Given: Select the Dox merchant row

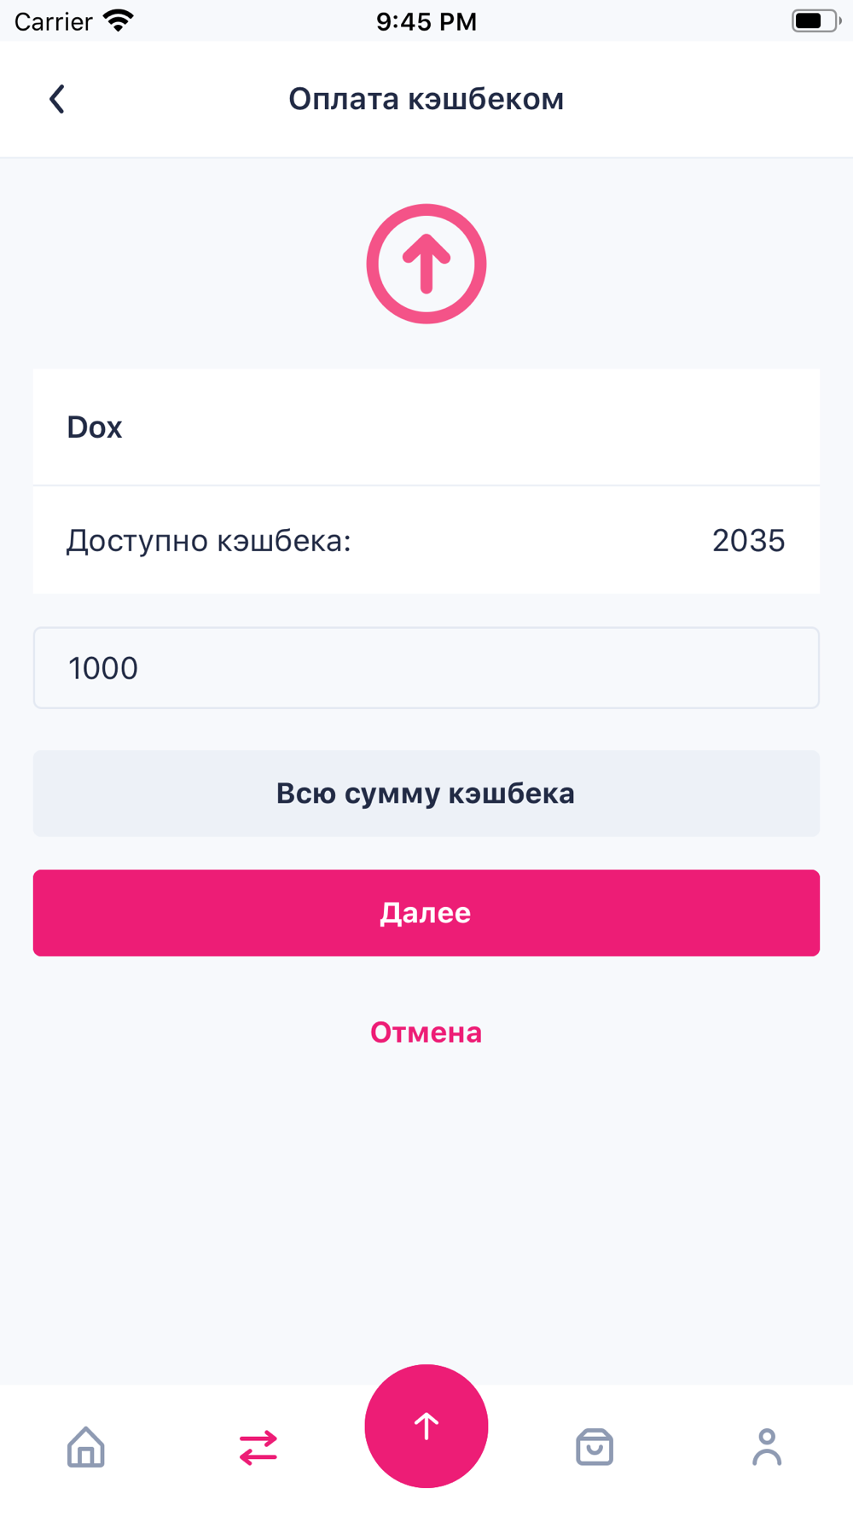Looking at the screenshot, I should pos(426,427).
